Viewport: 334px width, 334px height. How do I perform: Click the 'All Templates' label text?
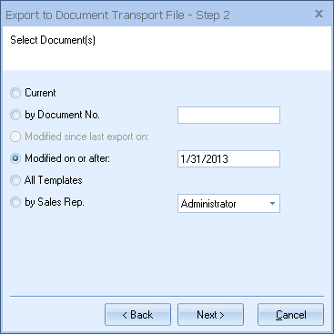[54, 180]
